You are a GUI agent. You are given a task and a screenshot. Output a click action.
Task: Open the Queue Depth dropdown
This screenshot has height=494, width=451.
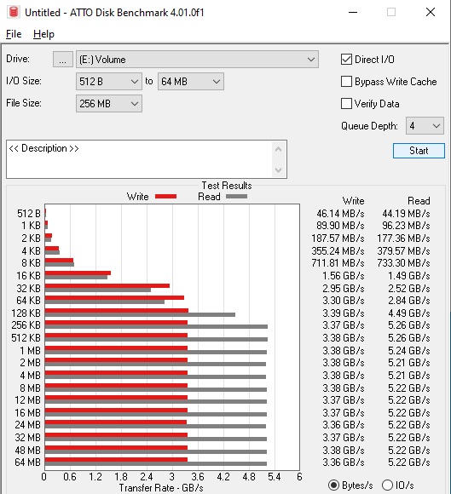point(425,126)
